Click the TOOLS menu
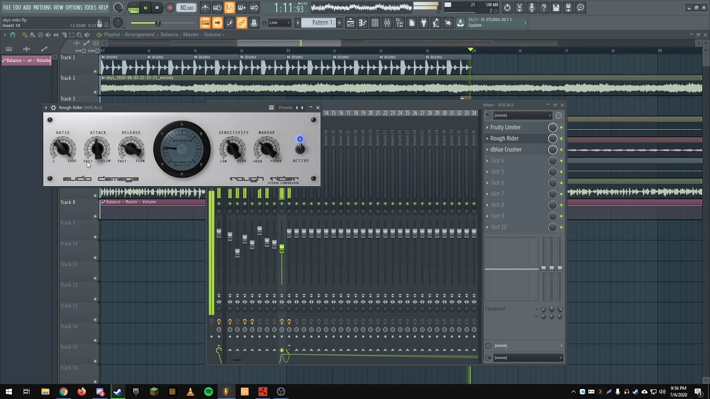The height and width of the screenshot is (399, 710). click(x=90, y=8)
